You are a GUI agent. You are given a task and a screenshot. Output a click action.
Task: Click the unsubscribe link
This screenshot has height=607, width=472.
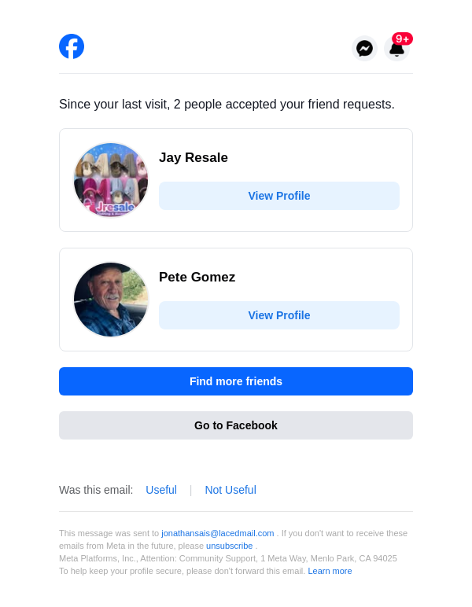click(x=230, y=546)
